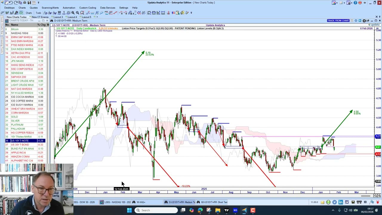Click the Zoom out magnifier icon

(77, 13)
